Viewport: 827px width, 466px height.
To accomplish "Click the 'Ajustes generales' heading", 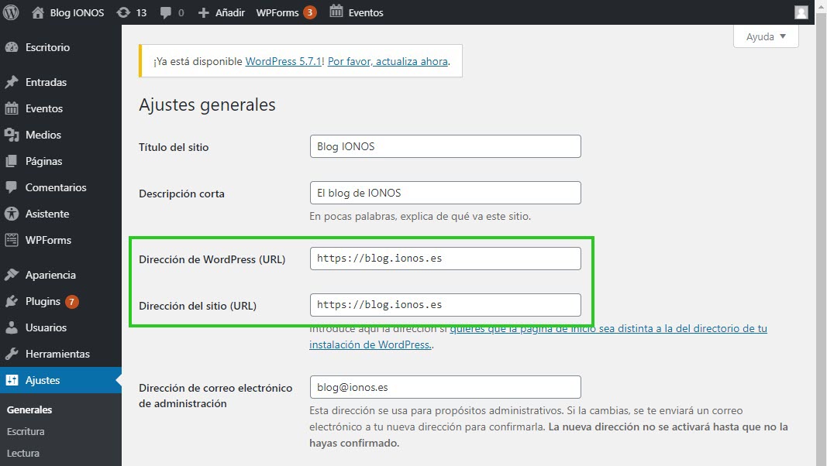I will 207,105.
